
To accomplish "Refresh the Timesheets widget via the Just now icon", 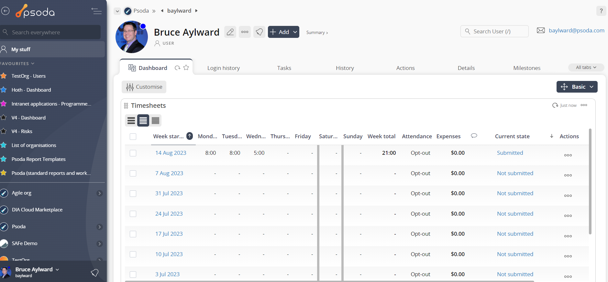I will coord(555,105).
